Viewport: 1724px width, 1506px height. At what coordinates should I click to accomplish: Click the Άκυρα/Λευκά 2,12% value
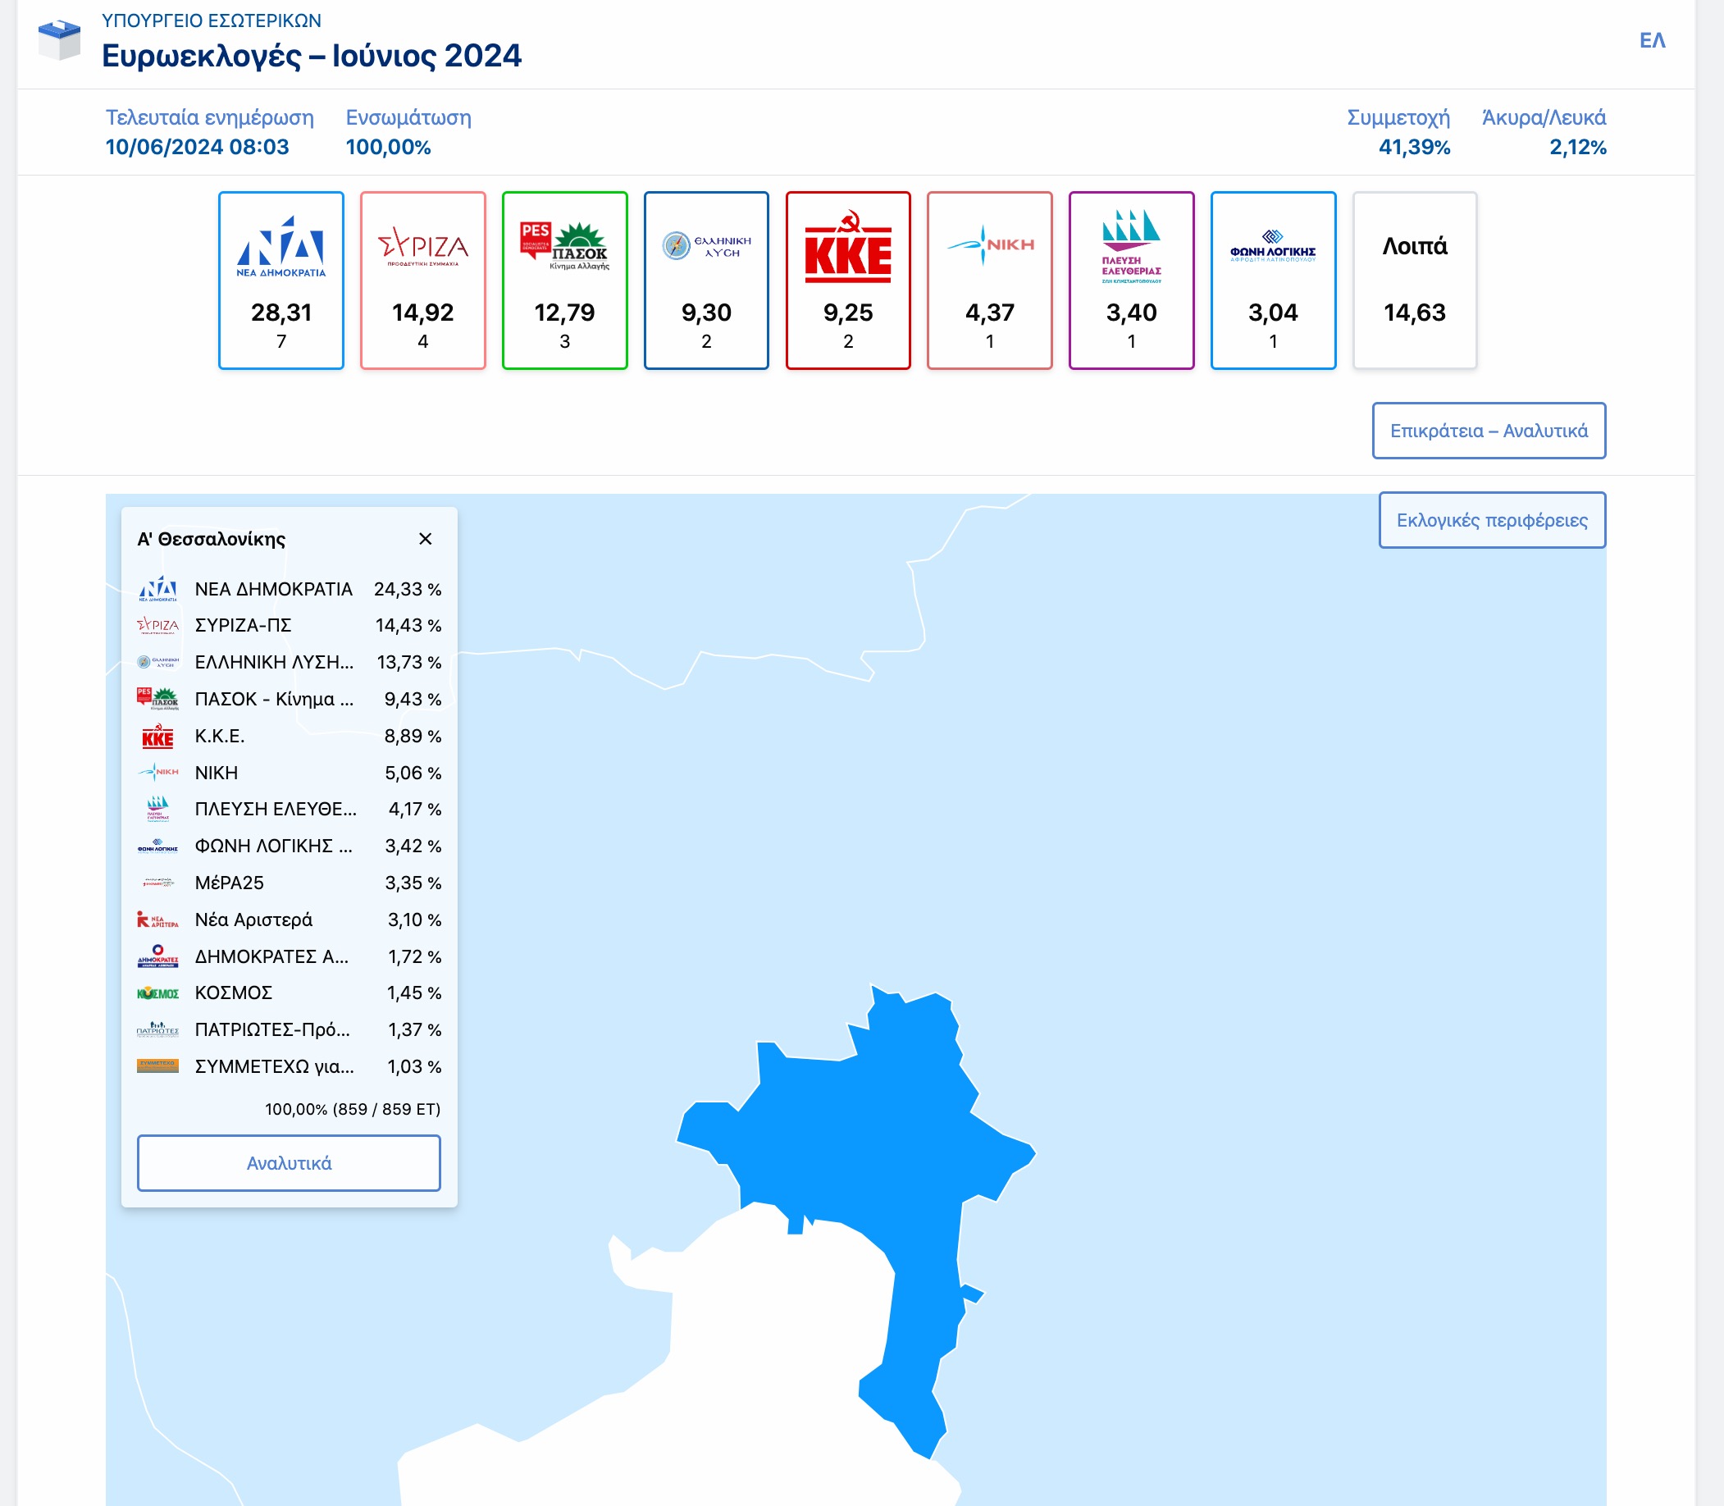tap(1578, 148)
